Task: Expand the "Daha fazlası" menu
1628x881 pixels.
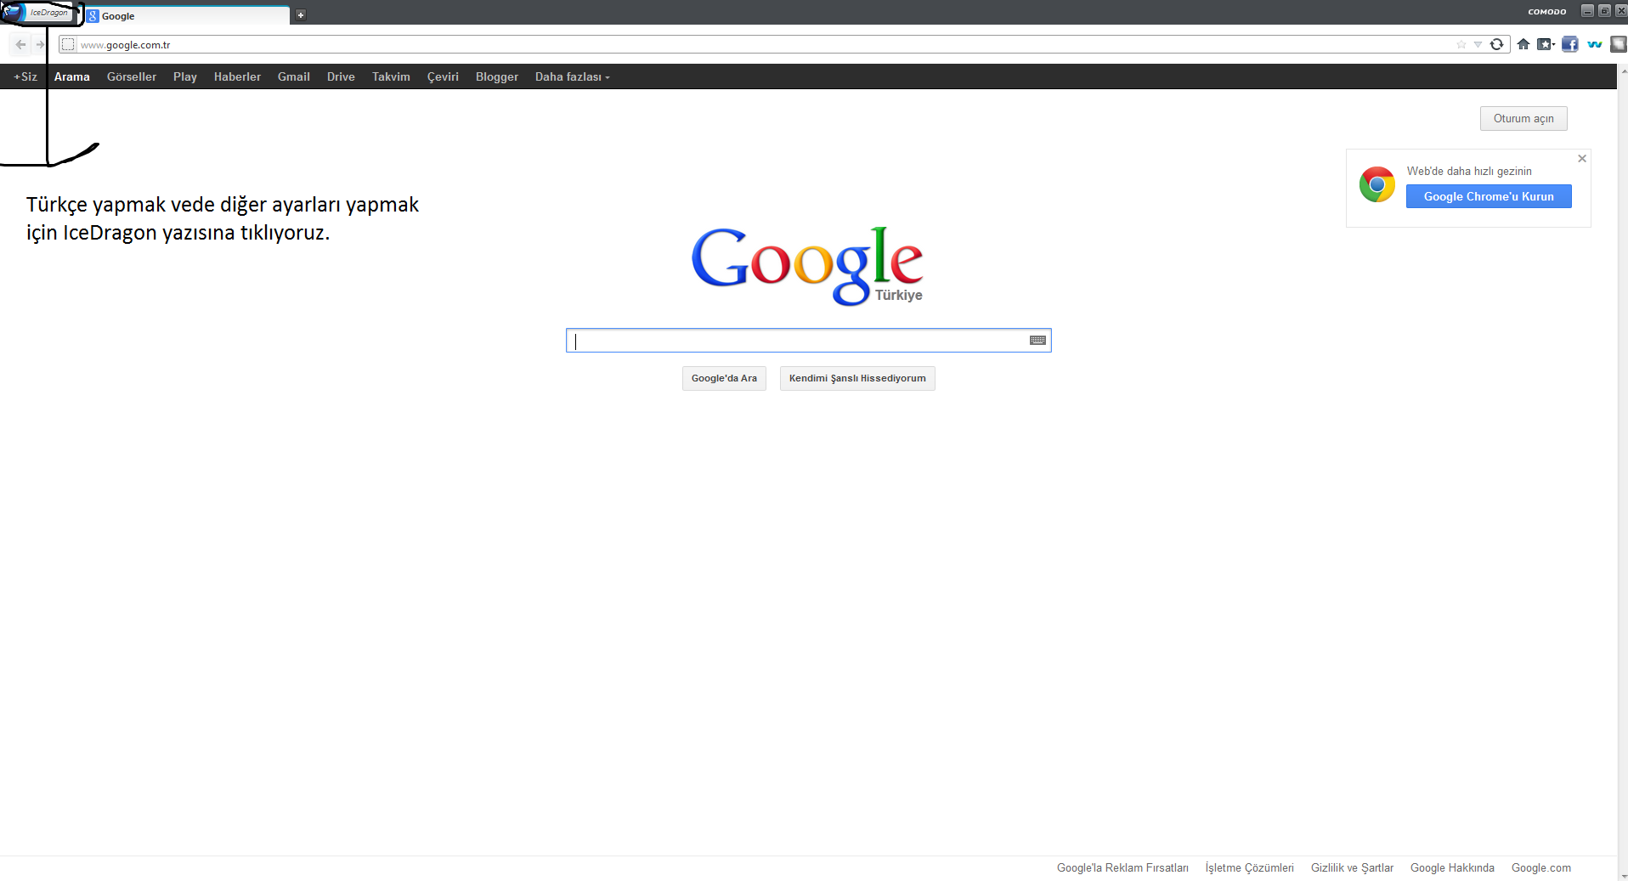Action: click(x=572, y=77)
